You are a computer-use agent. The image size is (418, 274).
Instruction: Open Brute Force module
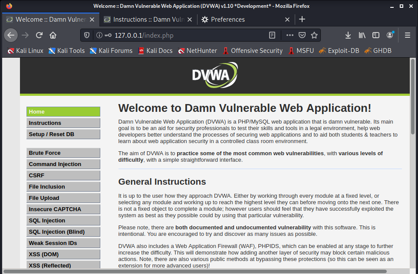pos(63,153)
